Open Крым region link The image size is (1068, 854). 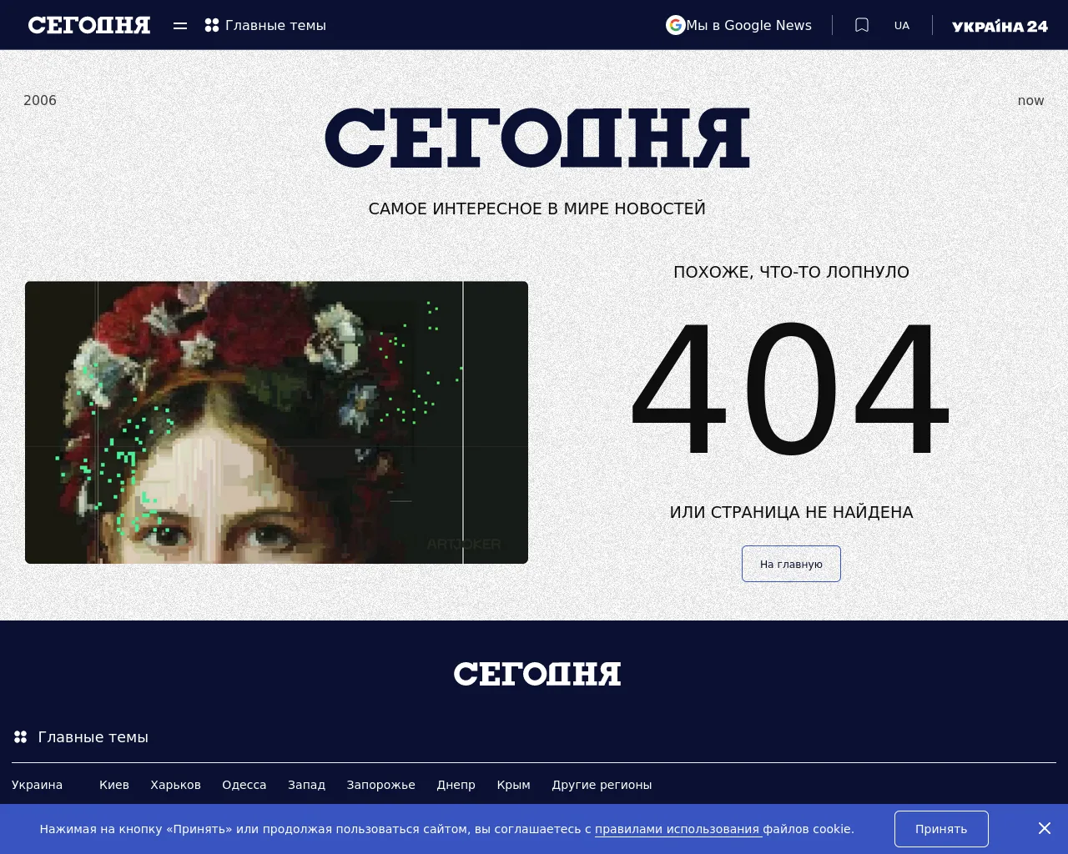pos(513,785)
